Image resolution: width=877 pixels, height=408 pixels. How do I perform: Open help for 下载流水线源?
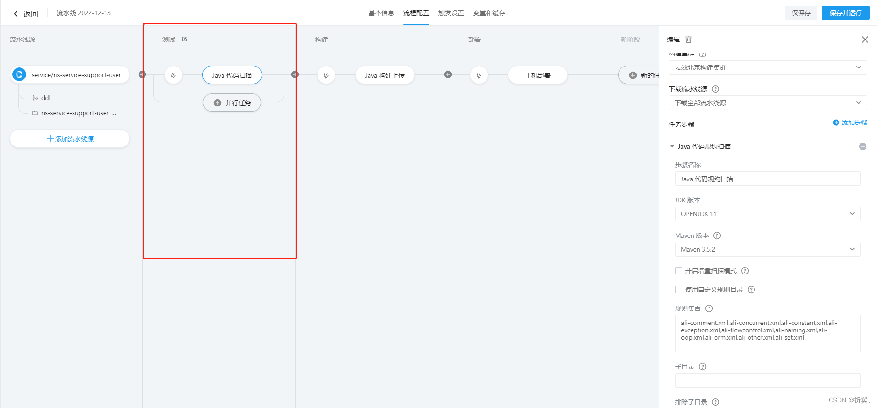tap(715, 89)
